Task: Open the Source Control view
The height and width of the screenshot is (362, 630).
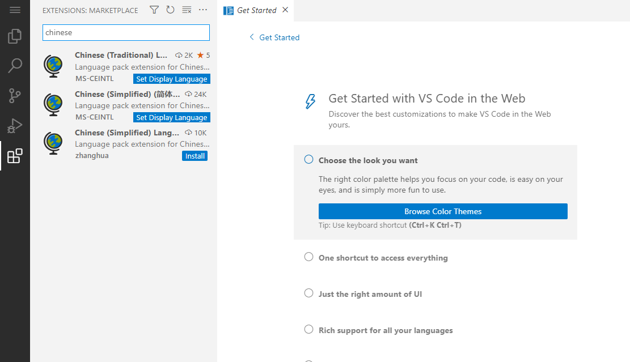Action: coord(15,96)
